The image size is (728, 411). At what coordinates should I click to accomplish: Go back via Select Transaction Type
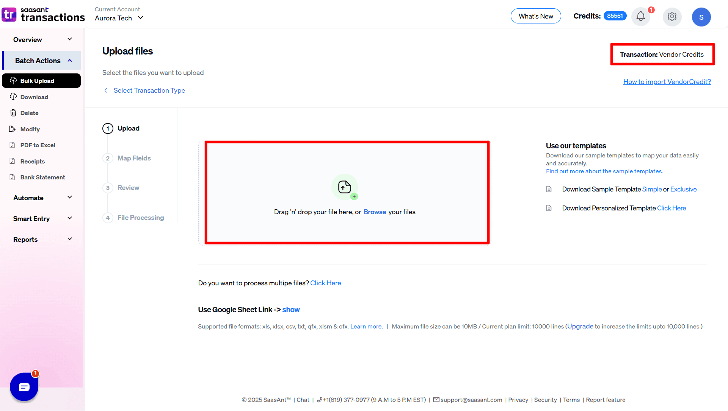click(x=149, y=90)
